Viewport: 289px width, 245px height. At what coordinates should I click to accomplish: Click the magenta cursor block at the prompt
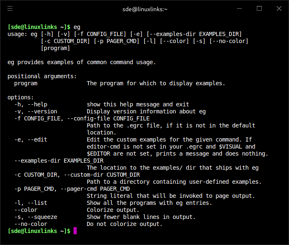(x=75, y=231)
